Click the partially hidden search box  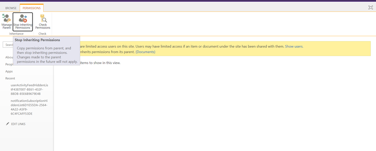click(x=8, y=45)
